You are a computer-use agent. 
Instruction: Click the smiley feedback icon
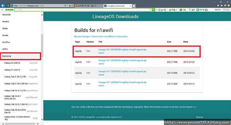point(229,5)
